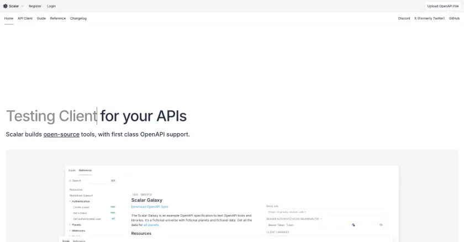Open the GitHub link
The width and height of the screenshot is (464, 242).
pyautogui.click(x=454, y=18)
